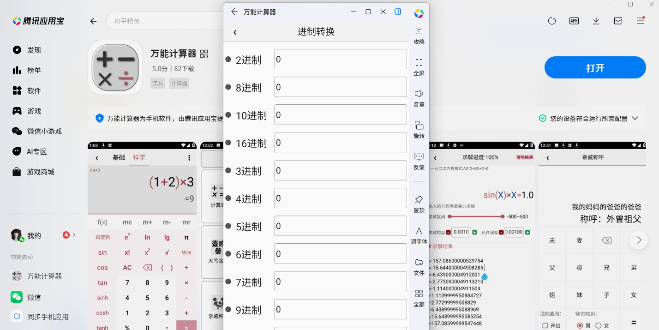Screen dimensions: 659x330
Task: Open 音量 volume control icon
Action: pos(419,94)
